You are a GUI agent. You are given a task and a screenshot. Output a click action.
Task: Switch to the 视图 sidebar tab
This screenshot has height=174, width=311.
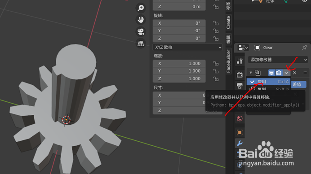[228, 5]
